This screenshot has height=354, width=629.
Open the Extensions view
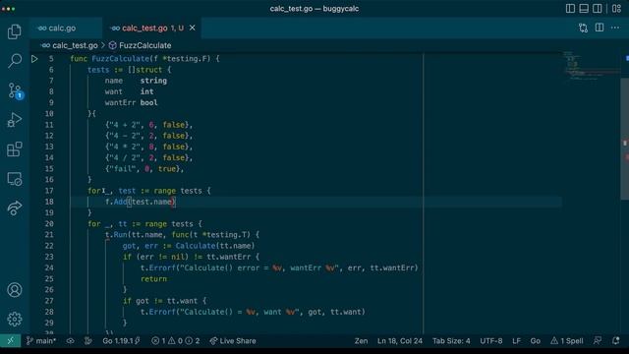coord(15,149)
